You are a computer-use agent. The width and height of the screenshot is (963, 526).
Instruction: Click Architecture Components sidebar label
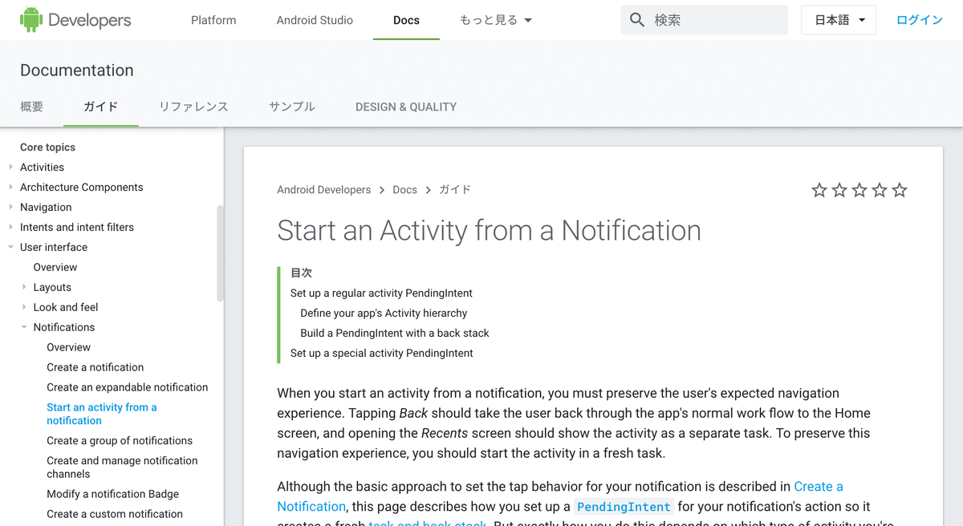point(82,187)
